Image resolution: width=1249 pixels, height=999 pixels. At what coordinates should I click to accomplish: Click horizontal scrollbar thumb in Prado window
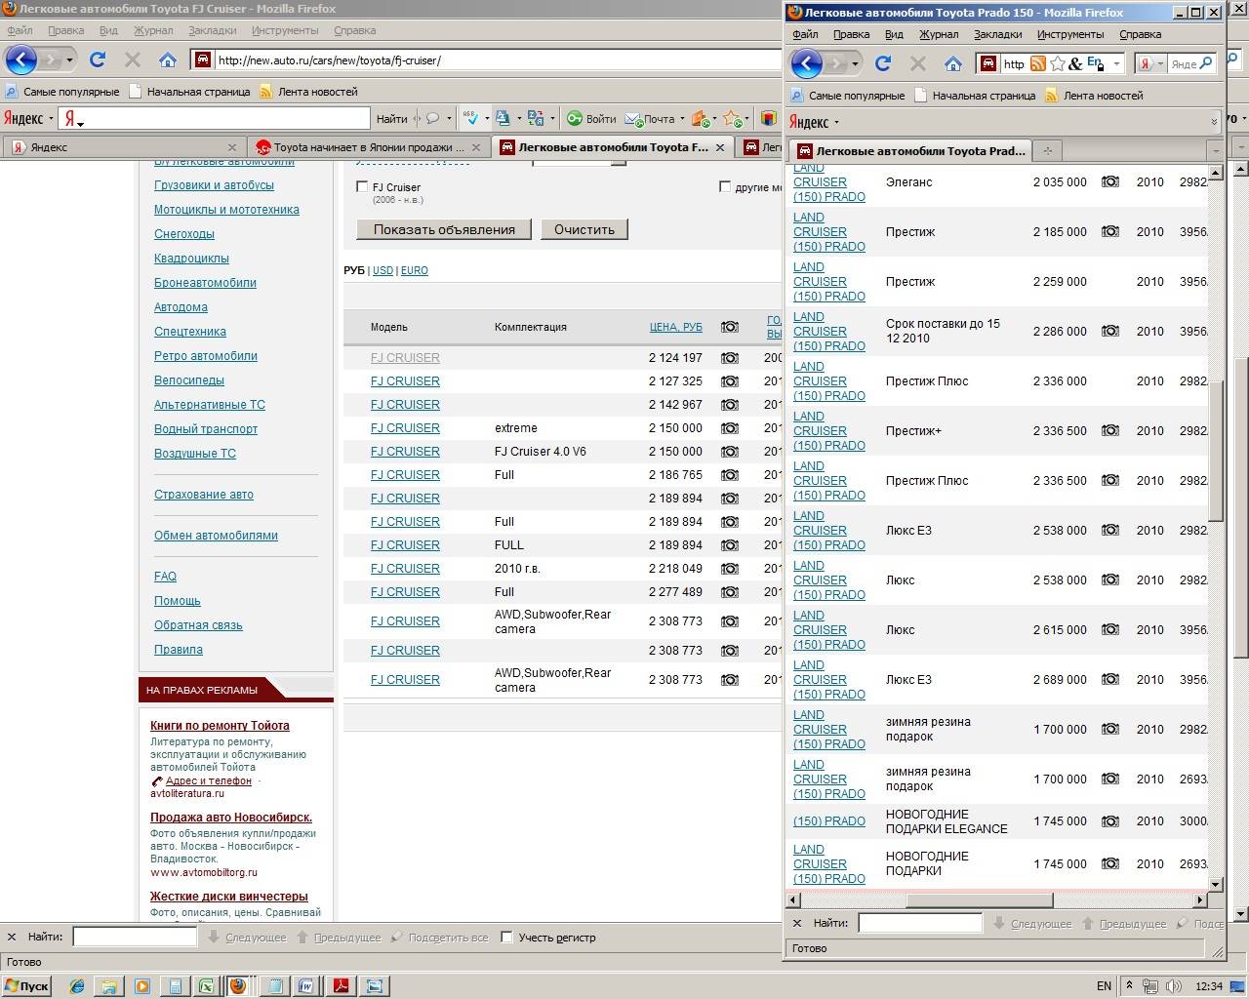(979, 899)
